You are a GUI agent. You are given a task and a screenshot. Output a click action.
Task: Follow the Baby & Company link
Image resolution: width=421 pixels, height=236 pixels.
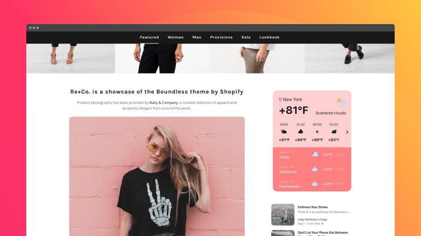pos(164,102)
